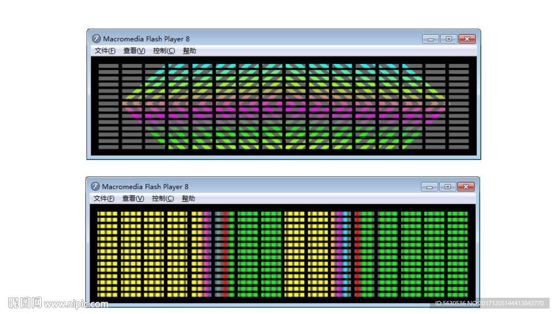Click Flash logo icon in upper window title bar

[x=96, y=39]
